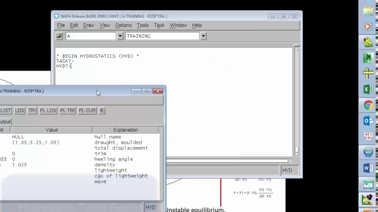
Task: Open the Task menu
Action: pos(159,25)
